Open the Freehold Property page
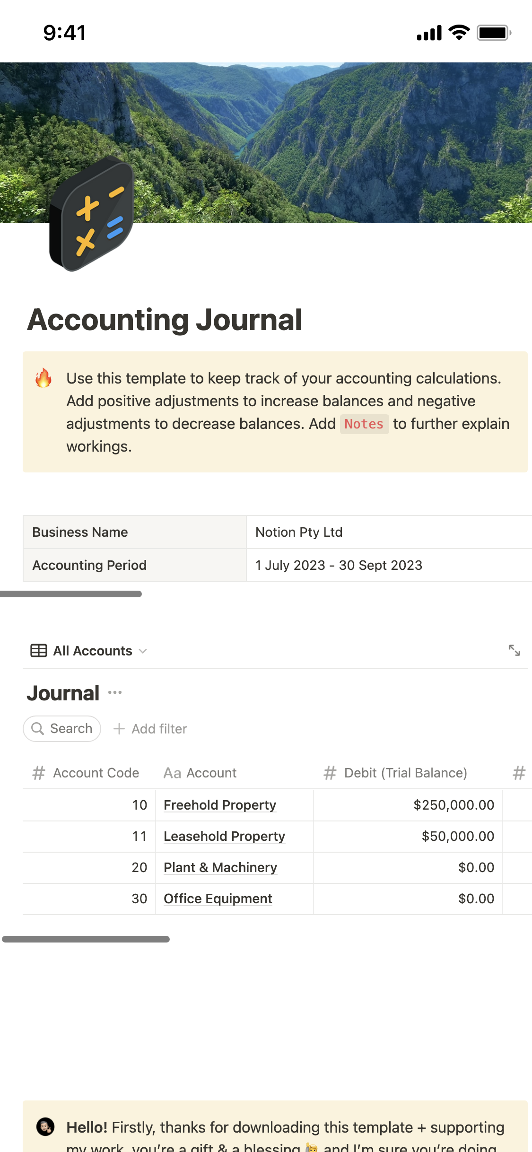 pos(220,804)
